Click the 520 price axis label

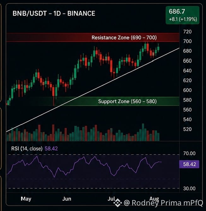pyautogui.click(x=187, y=129)
